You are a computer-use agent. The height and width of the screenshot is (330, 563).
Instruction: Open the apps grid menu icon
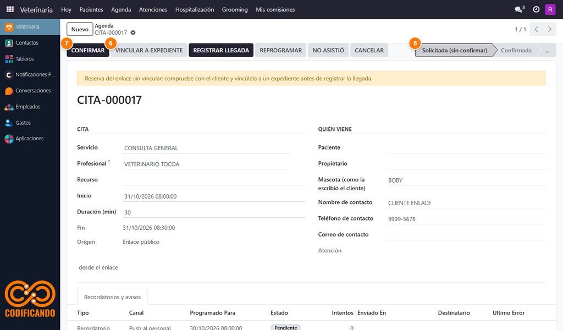coord(10,9)
